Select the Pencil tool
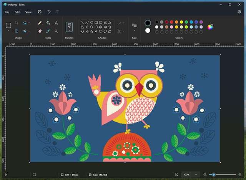 [40, 23]
